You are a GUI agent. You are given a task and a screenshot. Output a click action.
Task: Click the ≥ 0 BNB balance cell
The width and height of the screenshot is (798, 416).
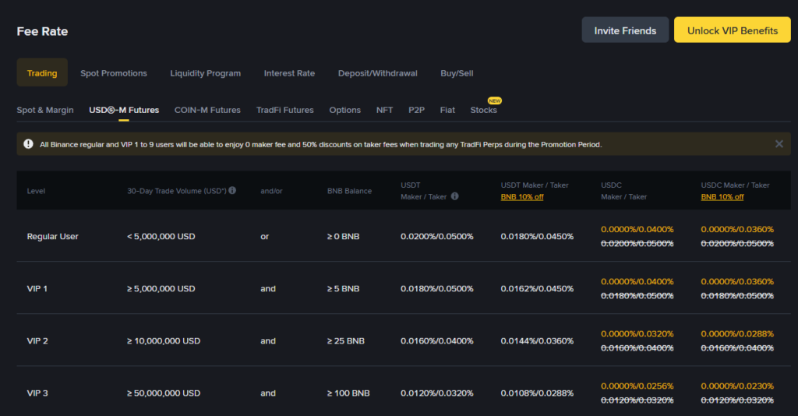pyautogui.click(x=343, y=237)
